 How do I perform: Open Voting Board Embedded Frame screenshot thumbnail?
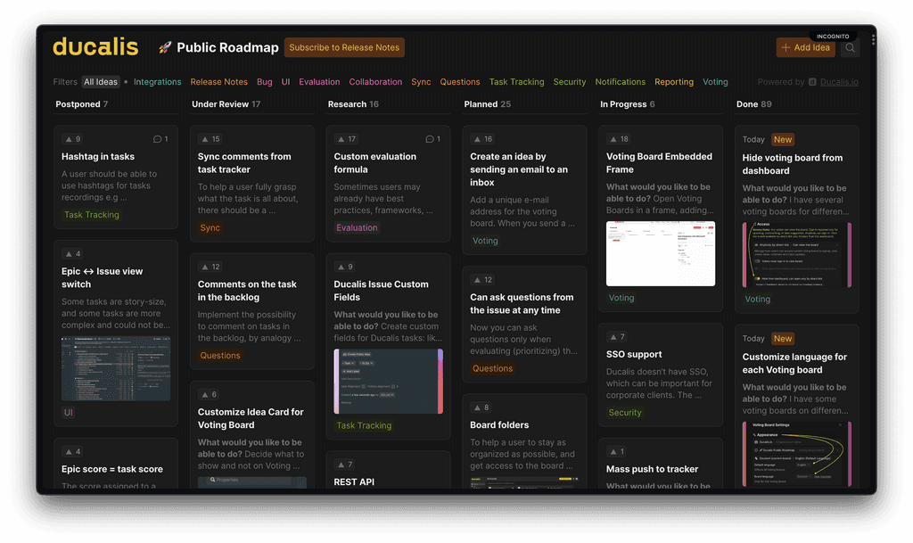point(661,254)
